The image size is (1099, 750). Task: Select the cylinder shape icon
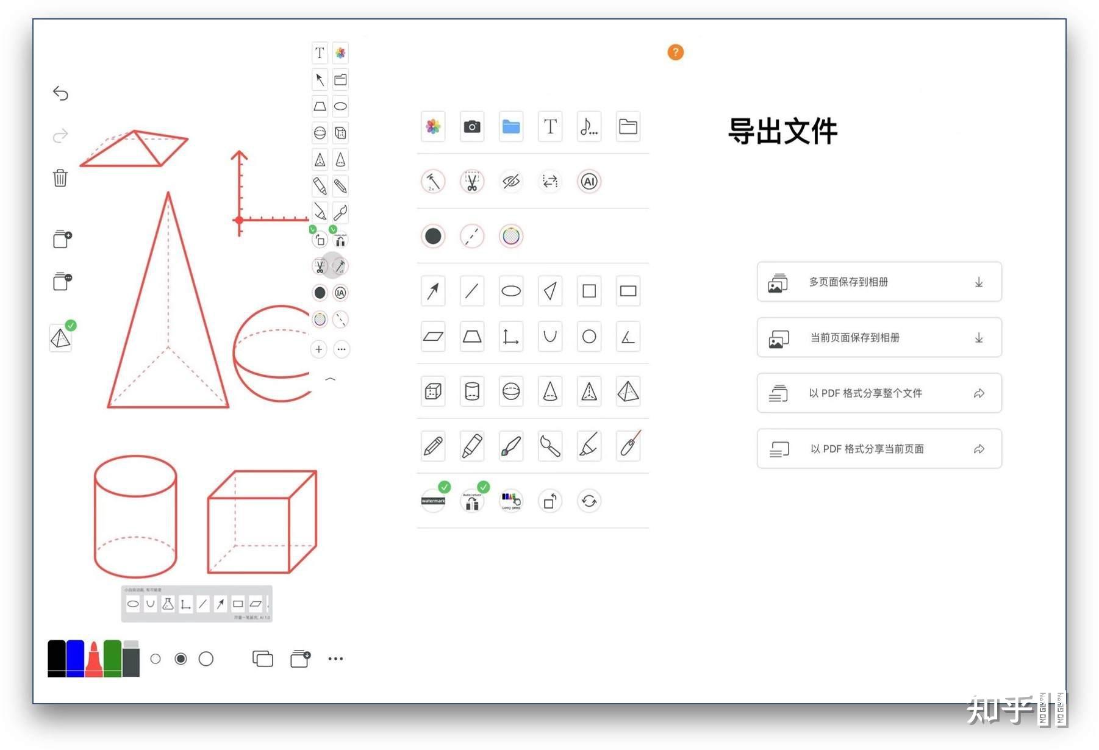tap(472, 391)
